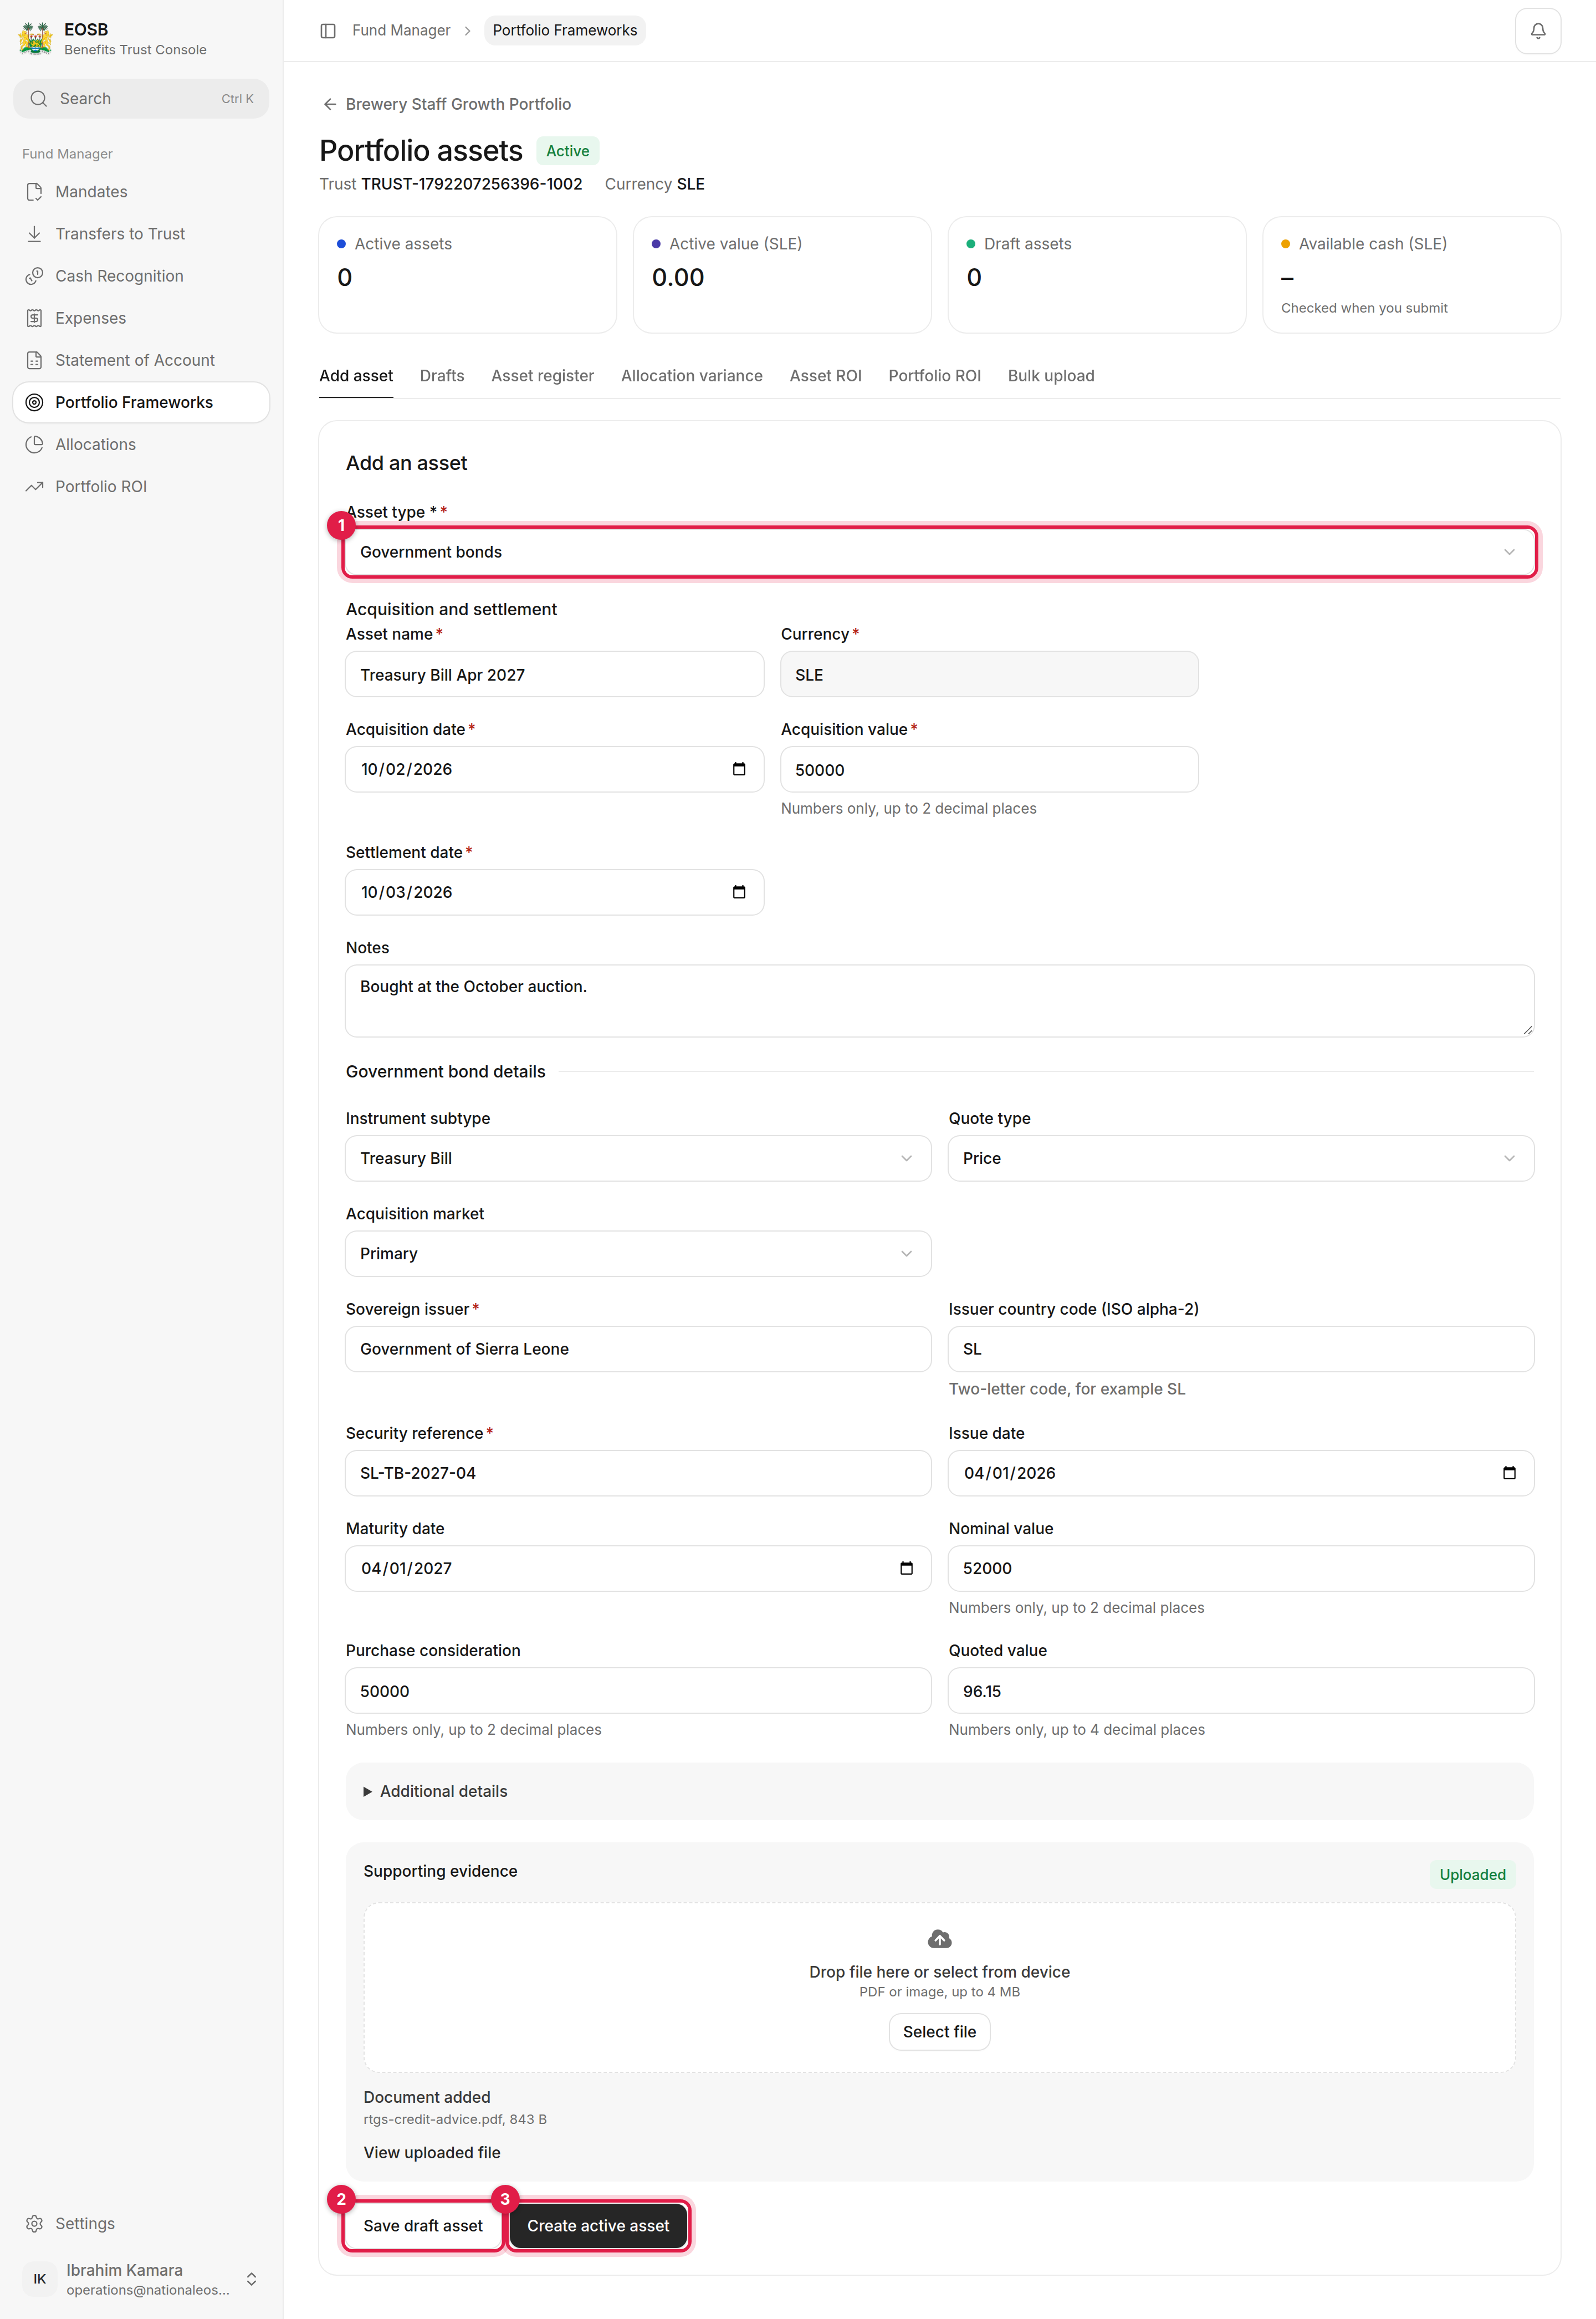The width and height of the screenshot is (1596, 2319).
Task: Switch to the Drafts tab
Action: [442, 376]
